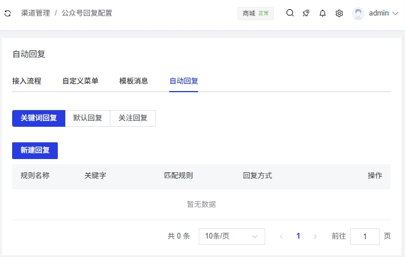Click the rocket icon in header
This screenshot has height=257, width=405.
[306, 13]
